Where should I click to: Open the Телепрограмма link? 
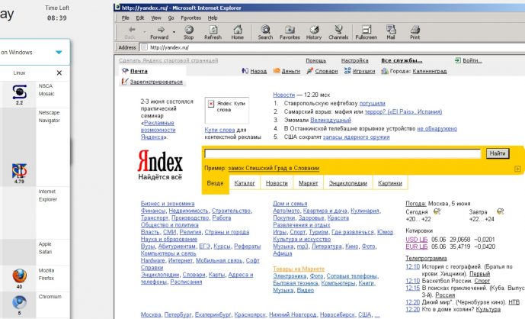[426, 258]
